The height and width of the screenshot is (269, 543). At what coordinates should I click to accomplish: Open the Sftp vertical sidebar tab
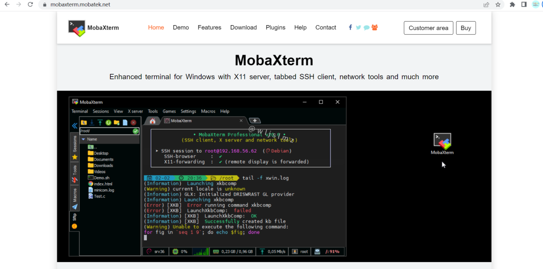(74, 221)
